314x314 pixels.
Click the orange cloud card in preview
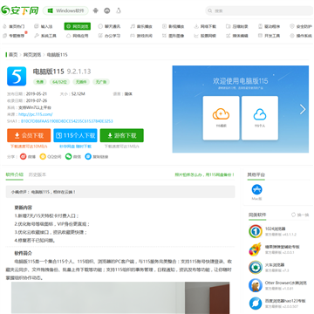tap(221, 118)
